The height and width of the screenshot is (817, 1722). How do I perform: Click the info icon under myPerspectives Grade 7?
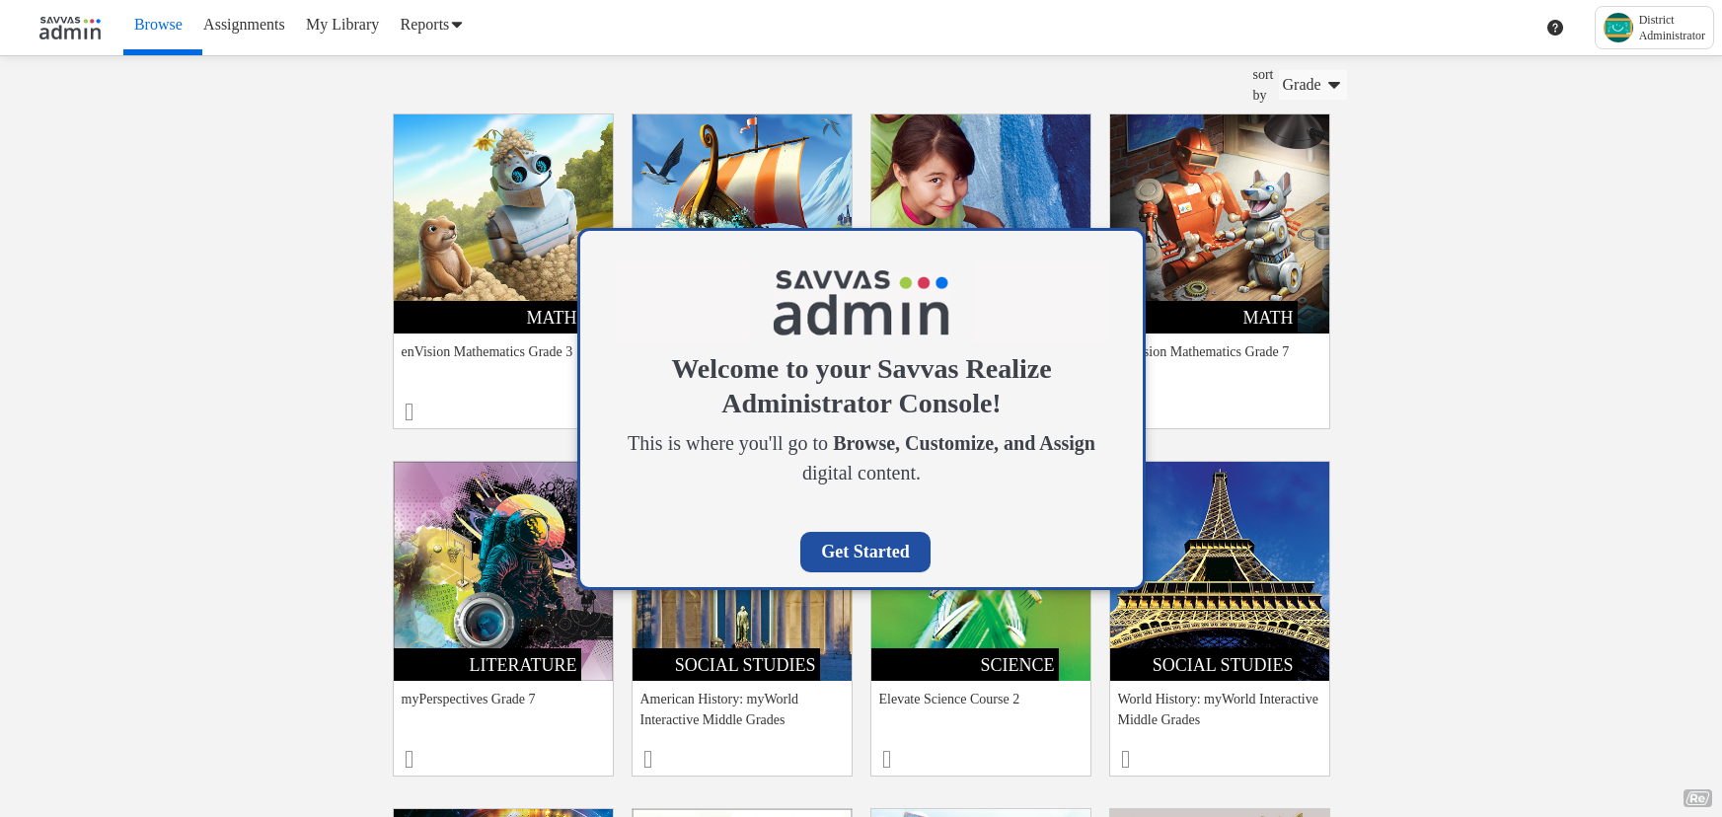pos(409,759)
